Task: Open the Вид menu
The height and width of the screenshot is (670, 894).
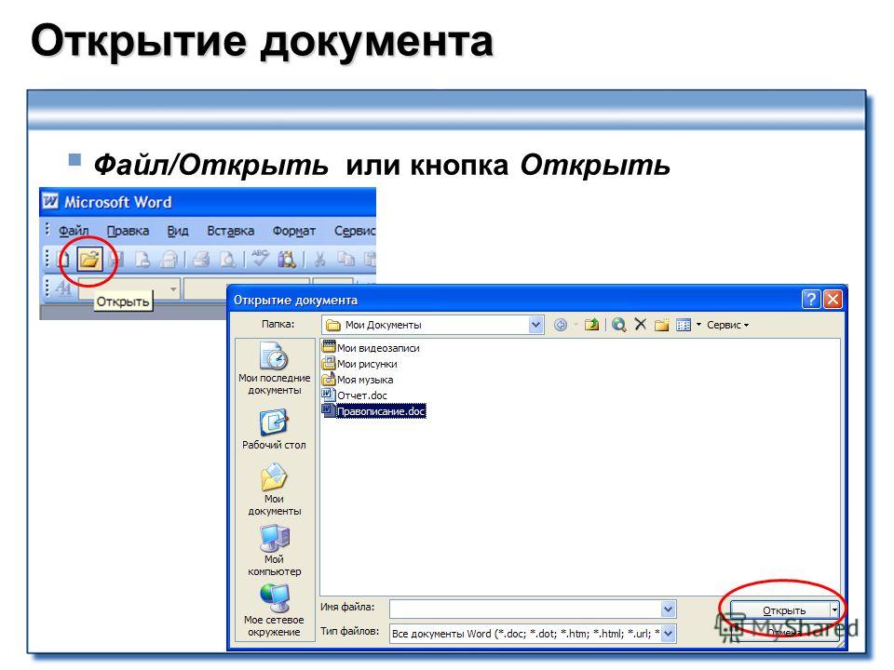Action: tap(177, 231)
